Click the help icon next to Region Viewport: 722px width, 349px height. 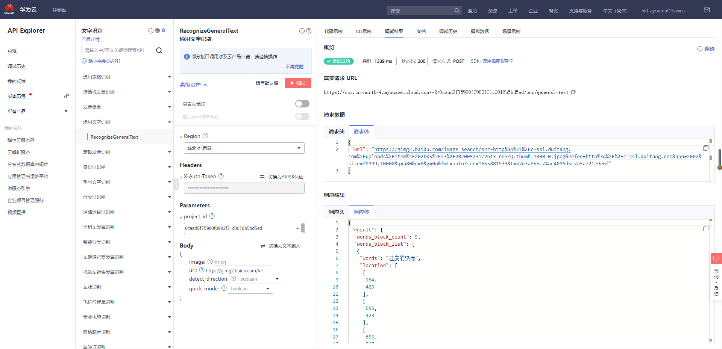(x=205, y=136)
